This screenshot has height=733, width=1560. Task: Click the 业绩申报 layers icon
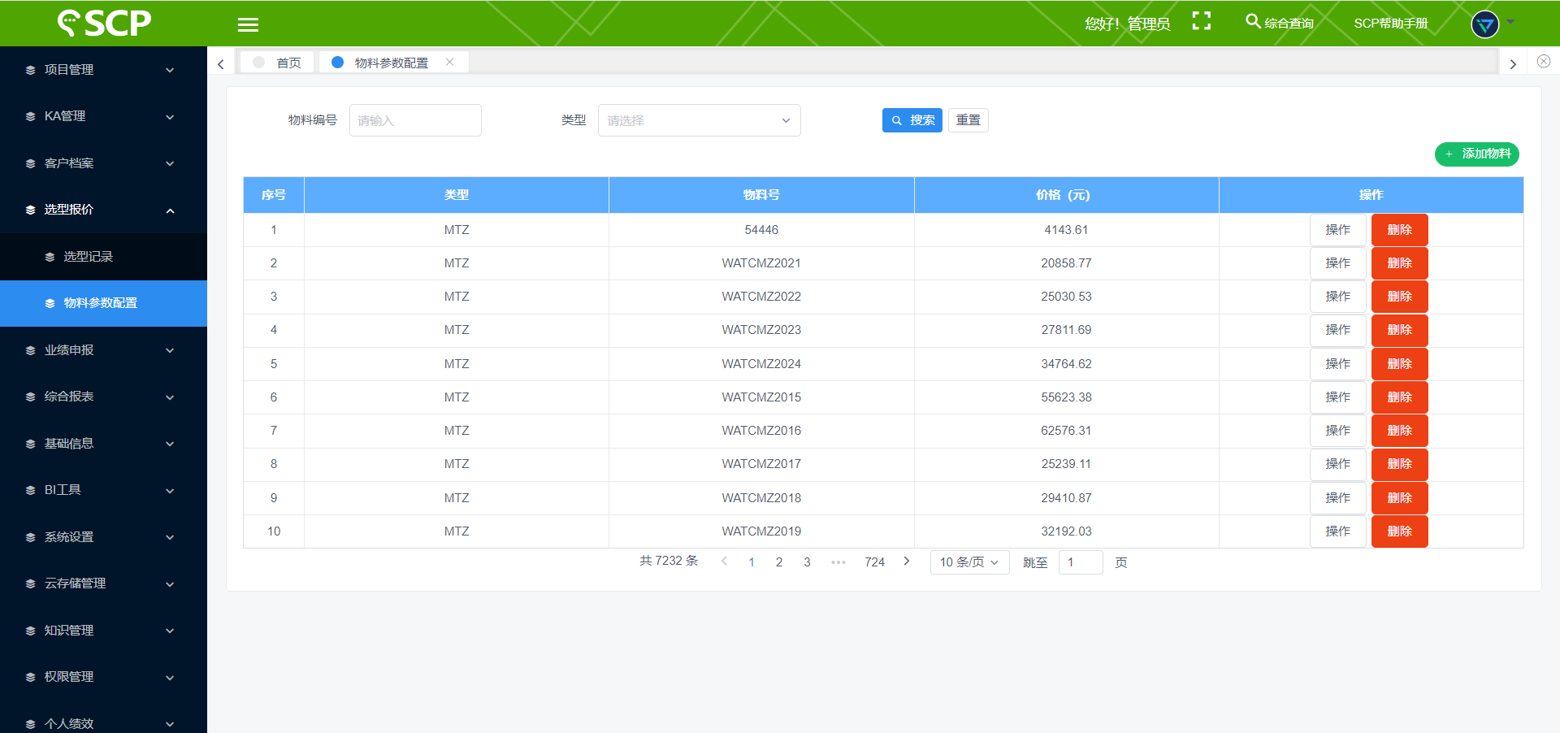30,350
